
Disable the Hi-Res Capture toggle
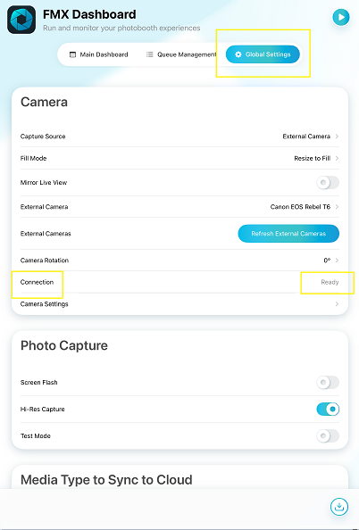pos(328,409)
